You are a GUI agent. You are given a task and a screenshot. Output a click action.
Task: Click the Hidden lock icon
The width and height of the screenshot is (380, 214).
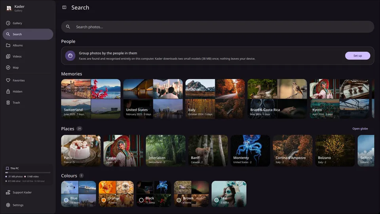[8, 92]
